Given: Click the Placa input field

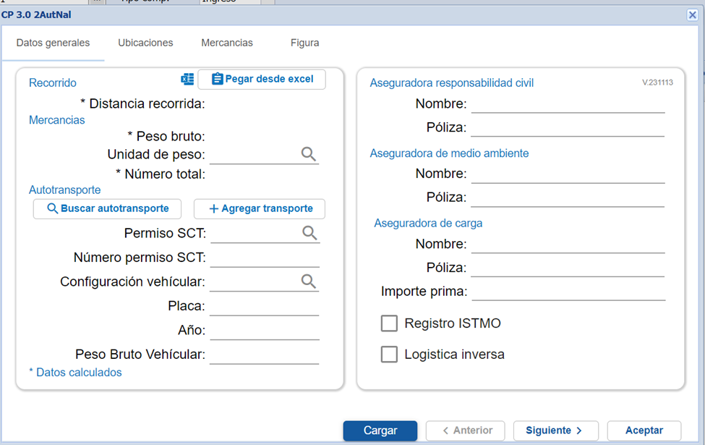Looking at the screenshot, I should pyautogui.click(x=264, y=307).
